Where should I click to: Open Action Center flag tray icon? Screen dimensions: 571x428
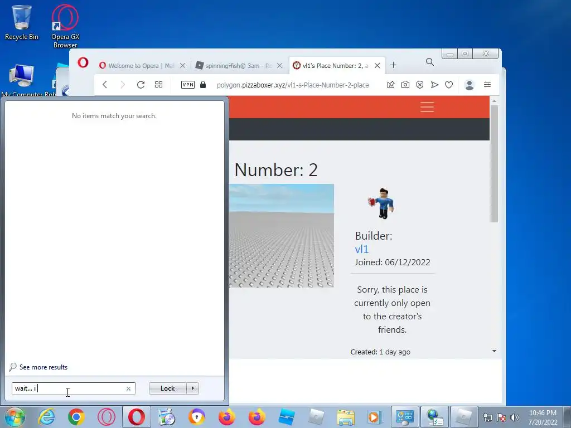point(501,417)
